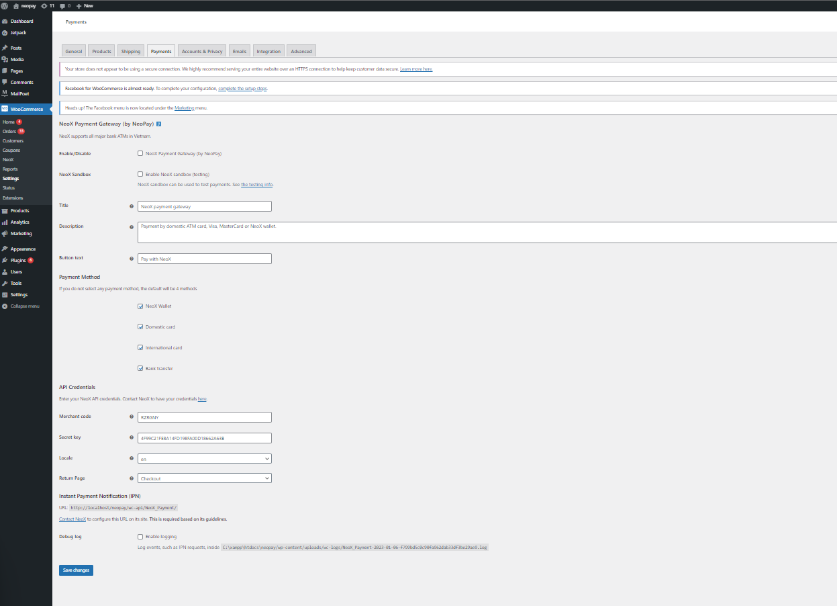Enable NeoX sandbox testing checkbox
Screen dimensions: 837x606
pyautogui.click(x=140, y=174)
